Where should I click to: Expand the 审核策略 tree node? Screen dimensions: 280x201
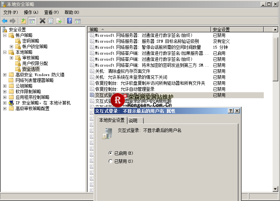(12, 58)
